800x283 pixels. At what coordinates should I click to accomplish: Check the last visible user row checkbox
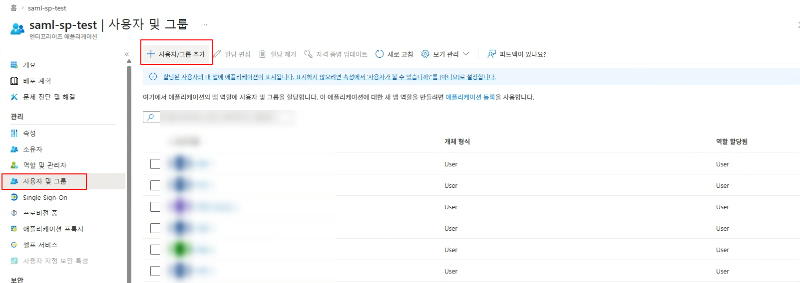point(155,271)
